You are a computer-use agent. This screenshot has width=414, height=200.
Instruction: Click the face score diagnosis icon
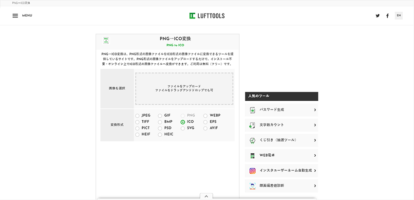coord(252,186)
